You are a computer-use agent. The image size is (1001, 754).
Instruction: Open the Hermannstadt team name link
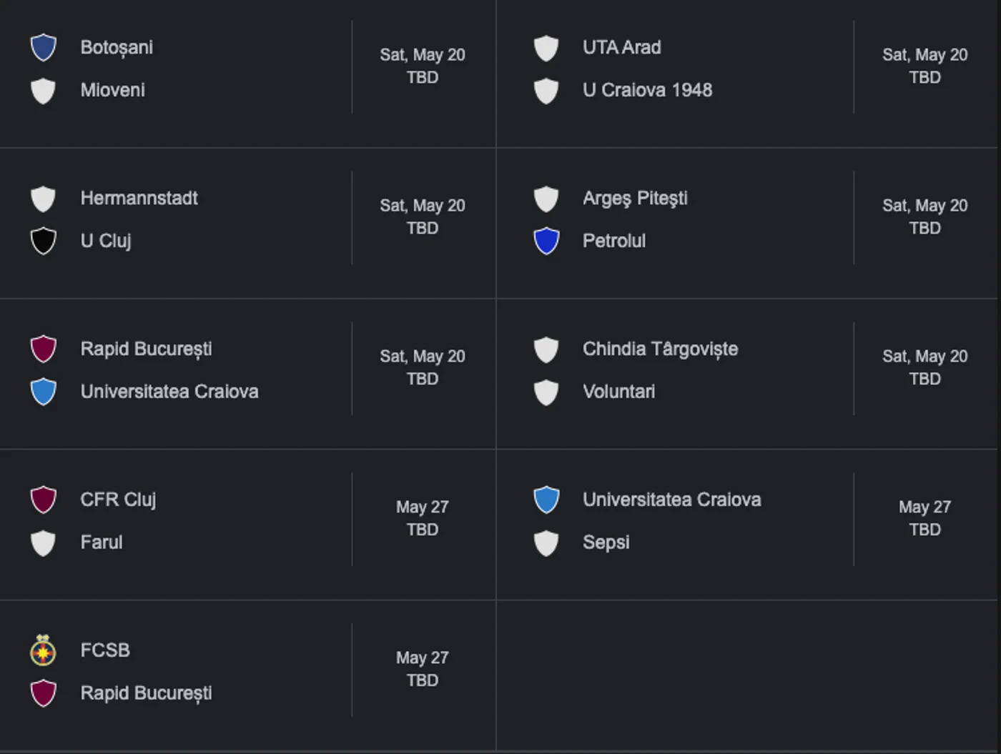139,198
